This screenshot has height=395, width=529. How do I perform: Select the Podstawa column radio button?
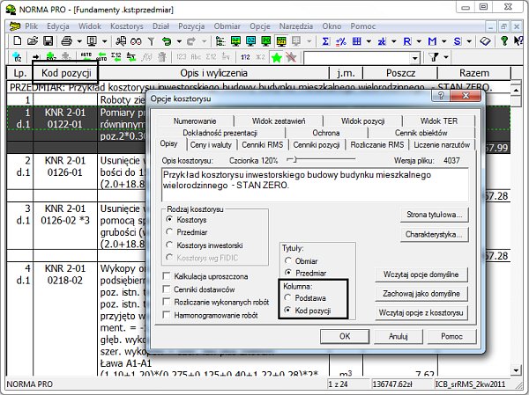(287, 298)
